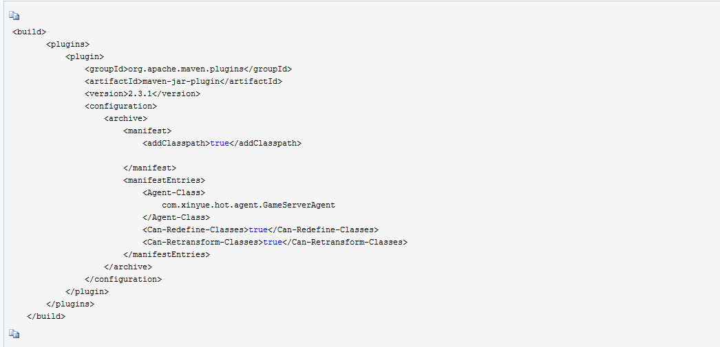Click the blue true in addClasspath
Viewport: 720px width, 347px height.
(x=220, y=144)
